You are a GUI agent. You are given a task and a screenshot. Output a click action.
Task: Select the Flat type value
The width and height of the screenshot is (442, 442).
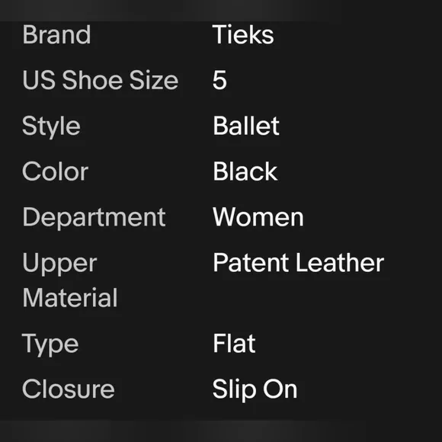pos(234,344)
